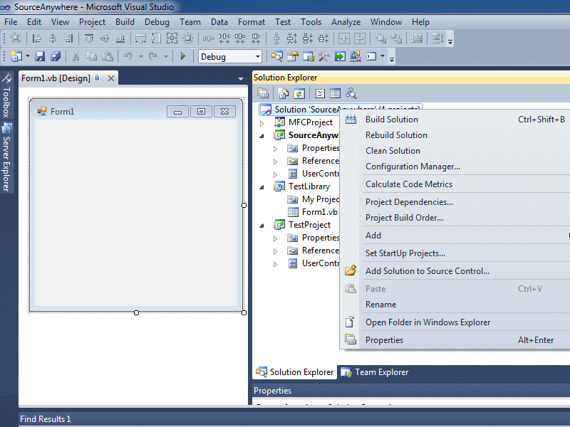Open the Debug configuration dropdown
This screenshot has height=427, width=570.
pos(258,57)
